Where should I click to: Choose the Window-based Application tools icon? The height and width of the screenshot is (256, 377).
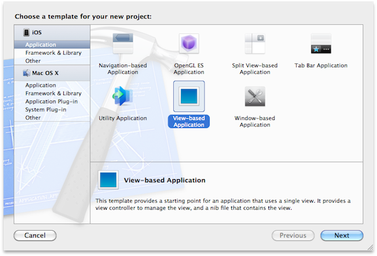point(255,96)
